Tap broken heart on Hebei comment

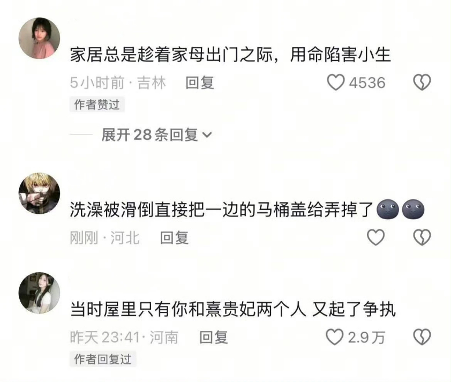pos(422,237)
